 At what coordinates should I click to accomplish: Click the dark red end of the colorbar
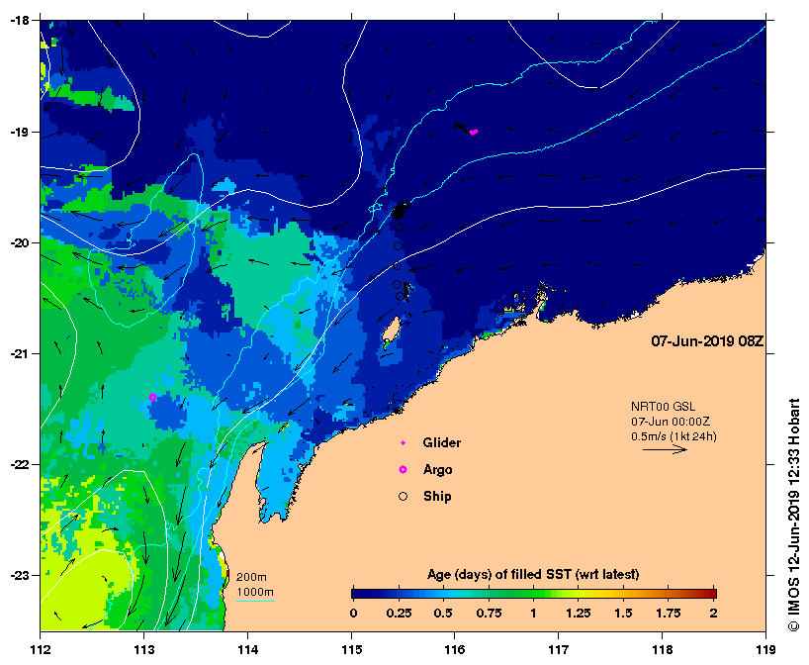pyautogui.click(x=709, y=593)
